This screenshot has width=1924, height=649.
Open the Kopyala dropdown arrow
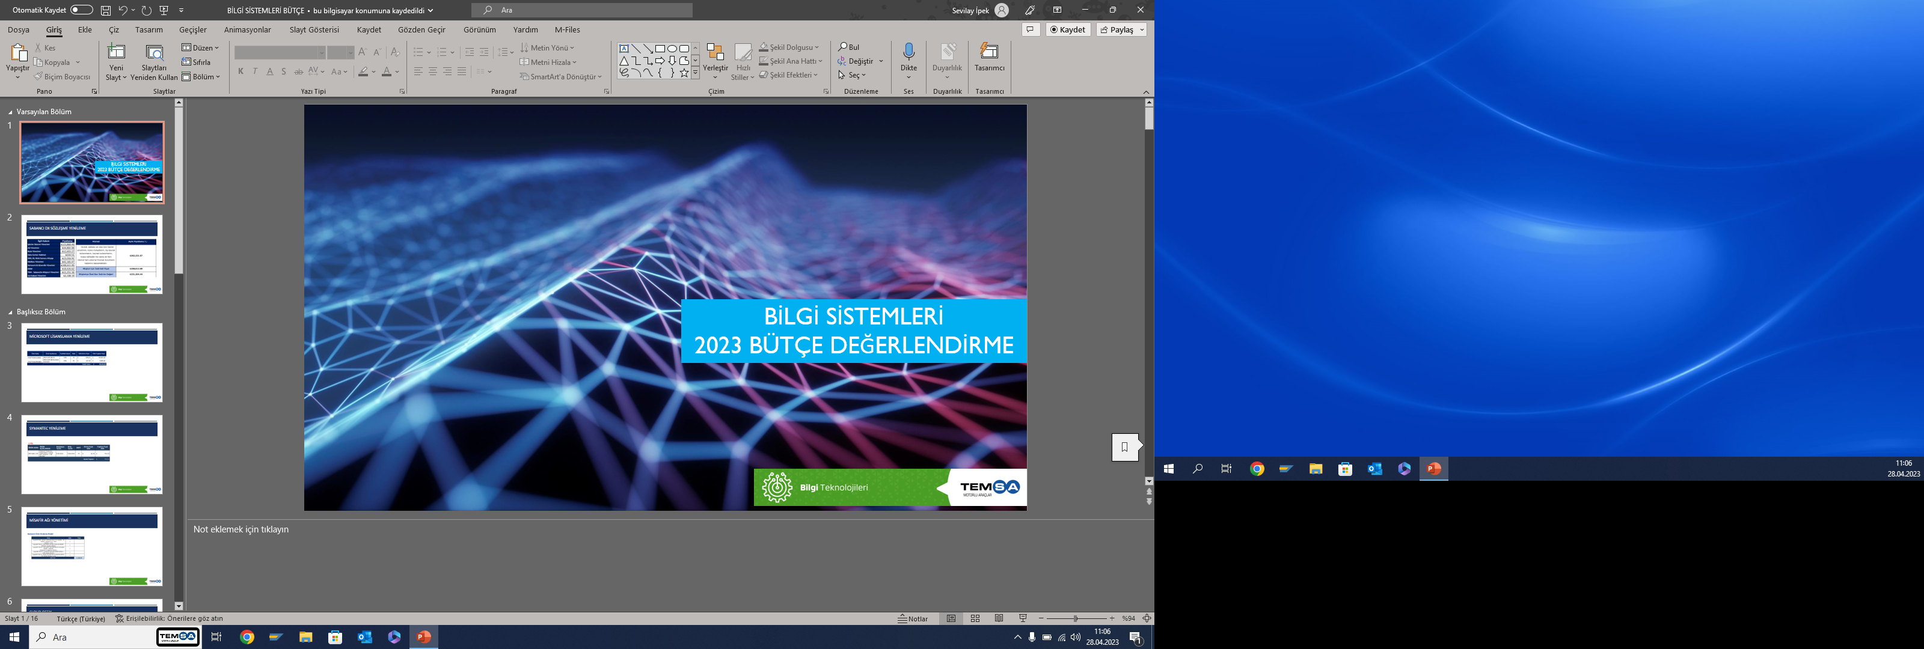pyautogui.click(x=78, y=62)
